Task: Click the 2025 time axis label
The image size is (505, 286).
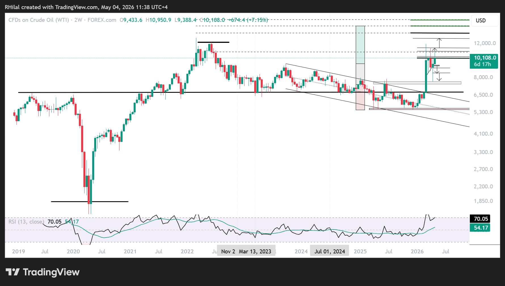Action: click(x=360, y=251)
